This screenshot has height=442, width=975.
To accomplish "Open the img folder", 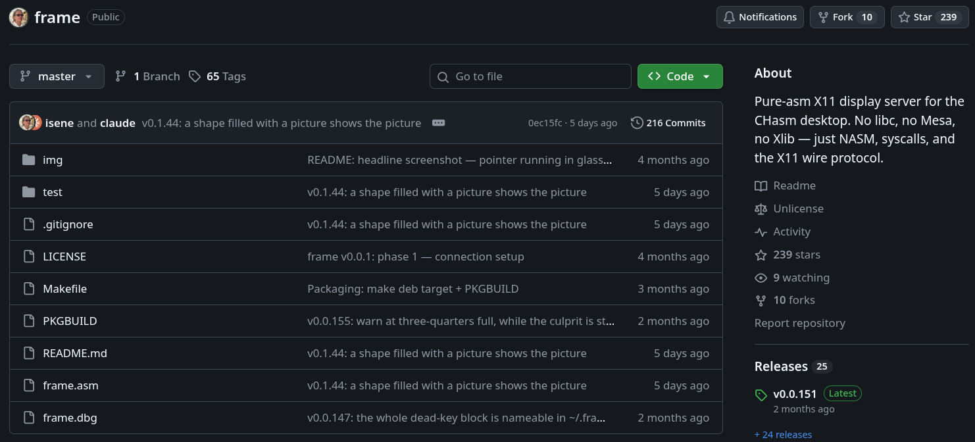I will coord(53,160).
